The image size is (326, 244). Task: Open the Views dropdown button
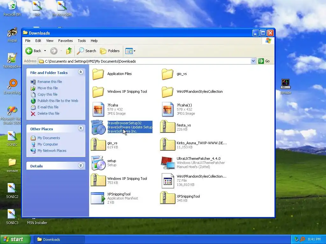[130, 51]
